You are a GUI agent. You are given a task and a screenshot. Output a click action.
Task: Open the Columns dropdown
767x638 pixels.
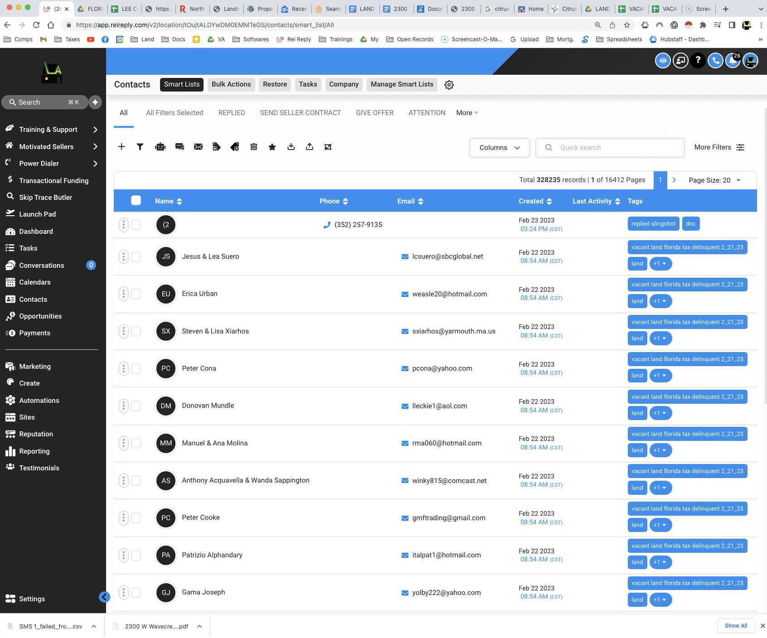tap(499, 147)
